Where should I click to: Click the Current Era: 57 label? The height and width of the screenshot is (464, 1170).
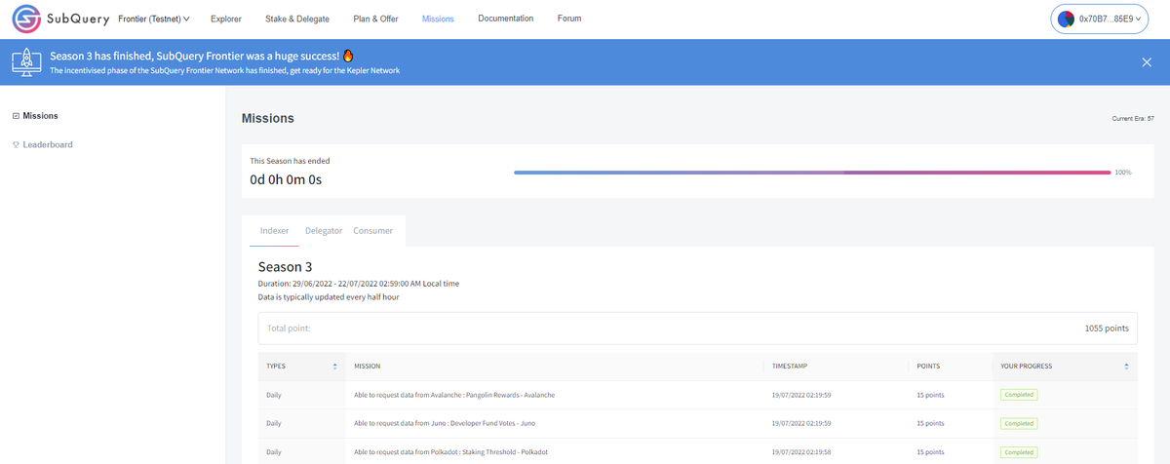click(x=1133, y=119)
